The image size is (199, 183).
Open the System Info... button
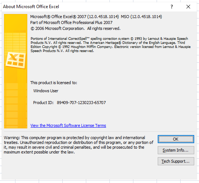[176, 150]
